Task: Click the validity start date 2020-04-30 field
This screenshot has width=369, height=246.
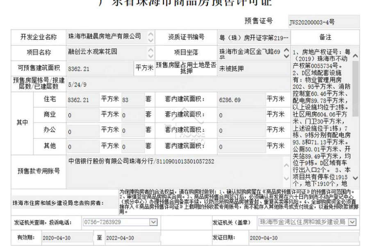Action: point(67,238)
